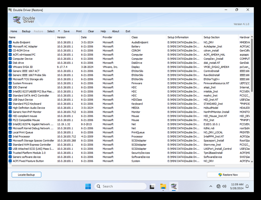The image size is (261, 200).
Task: Click the taskbar Search input field
Action: click(x=120, y=186)
